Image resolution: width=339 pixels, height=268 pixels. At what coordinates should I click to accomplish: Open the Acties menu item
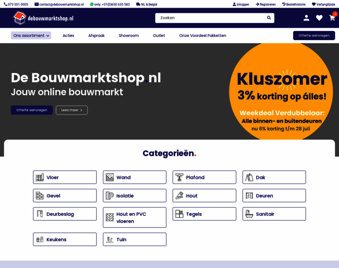(68, 35)
